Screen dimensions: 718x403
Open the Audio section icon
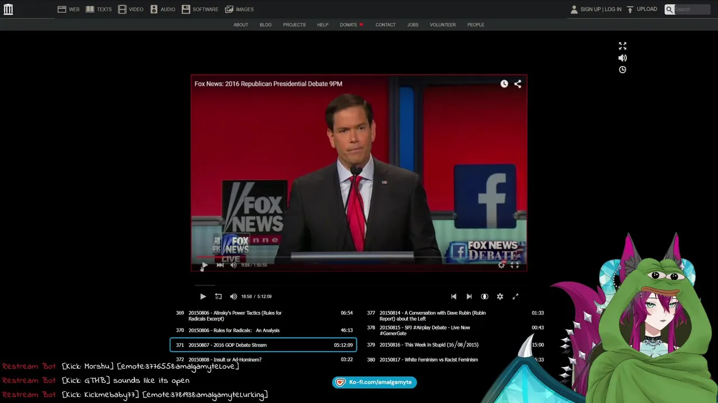click(154, 10)
